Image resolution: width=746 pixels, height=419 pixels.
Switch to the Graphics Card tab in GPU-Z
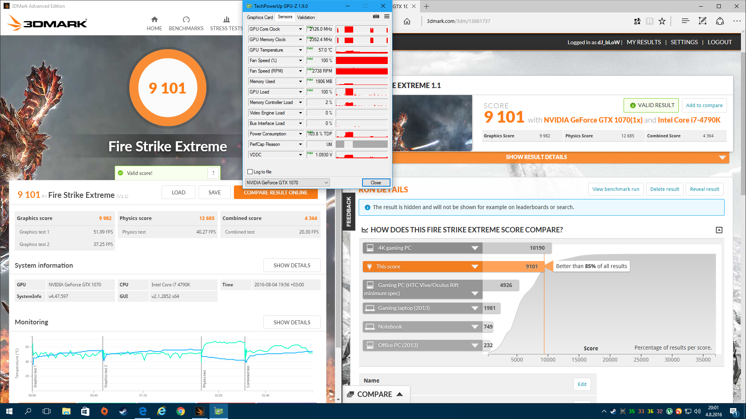click(260, 17)
